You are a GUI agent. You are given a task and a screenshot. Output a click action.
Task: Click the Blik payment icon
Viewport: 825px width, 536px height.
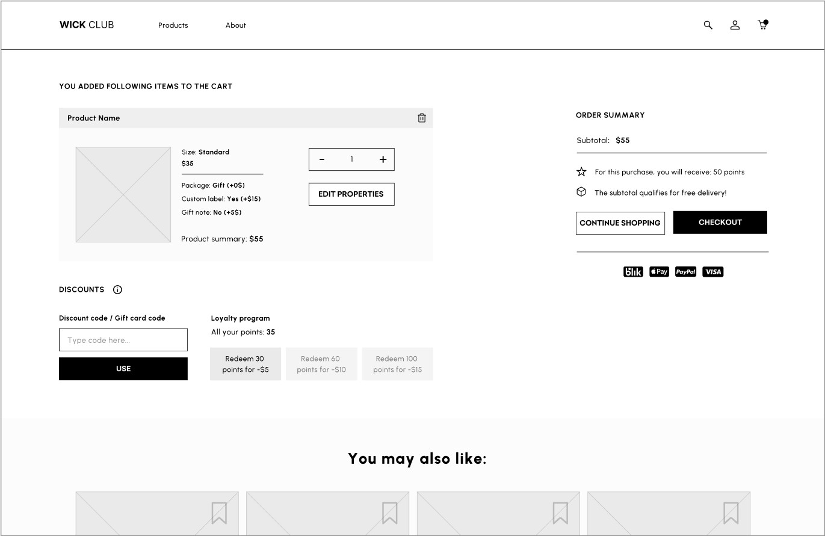[633, 272]
